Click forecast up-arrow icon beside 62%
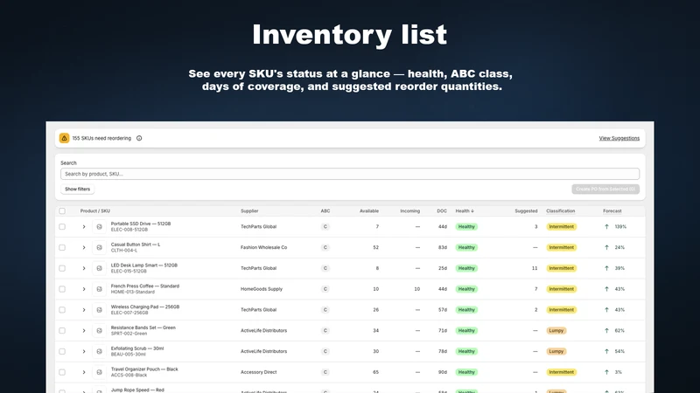Screen dimensions: 700x393 606,331
